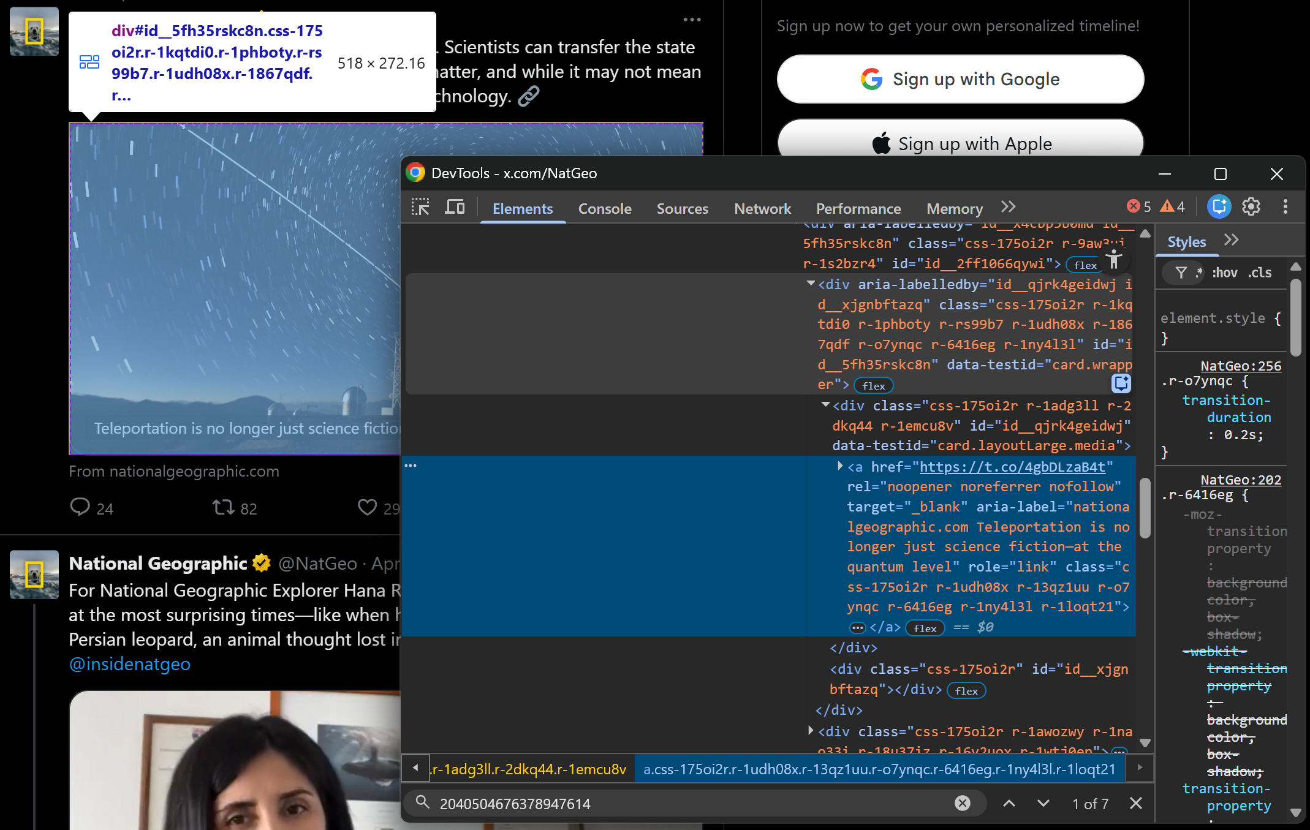Click the transition-duration 0.2s value
The height and width of the screenshot is (830, 1310).
(1244, 435)
